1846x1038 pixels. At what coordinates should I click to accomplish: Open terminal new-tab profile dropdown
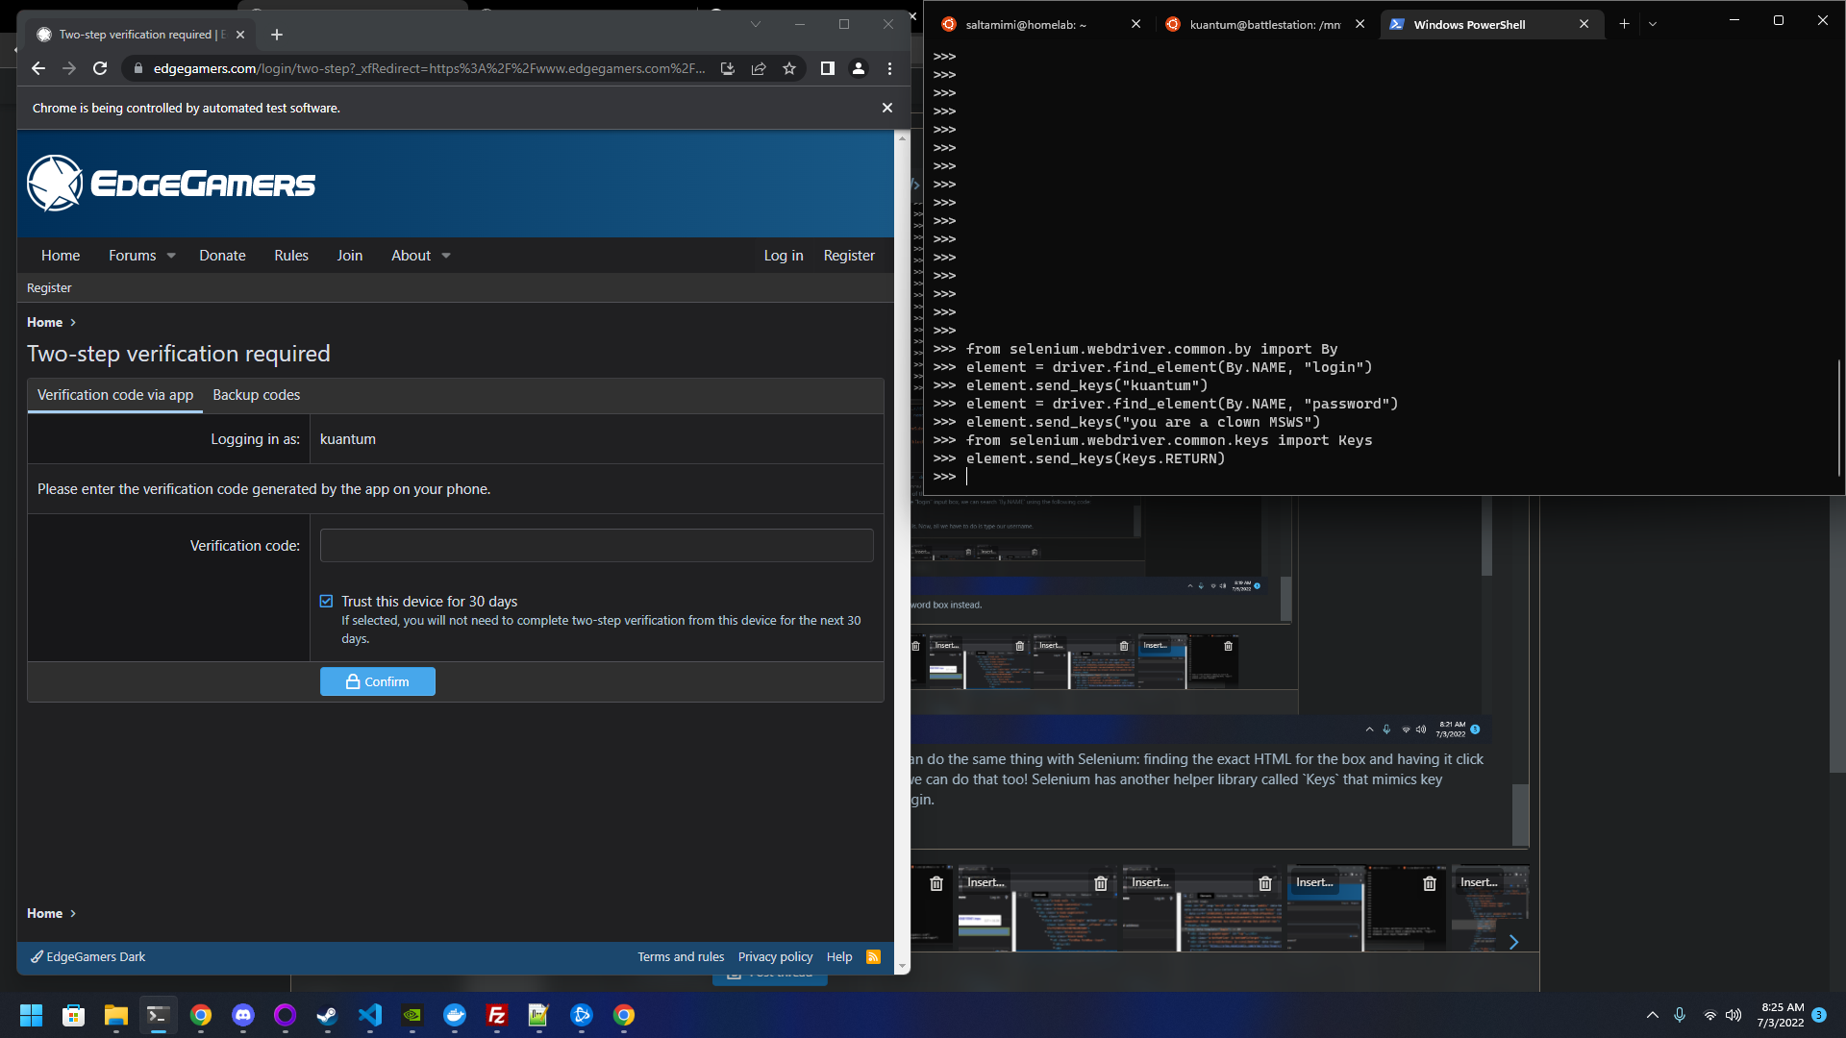[x=1653, y=24]
